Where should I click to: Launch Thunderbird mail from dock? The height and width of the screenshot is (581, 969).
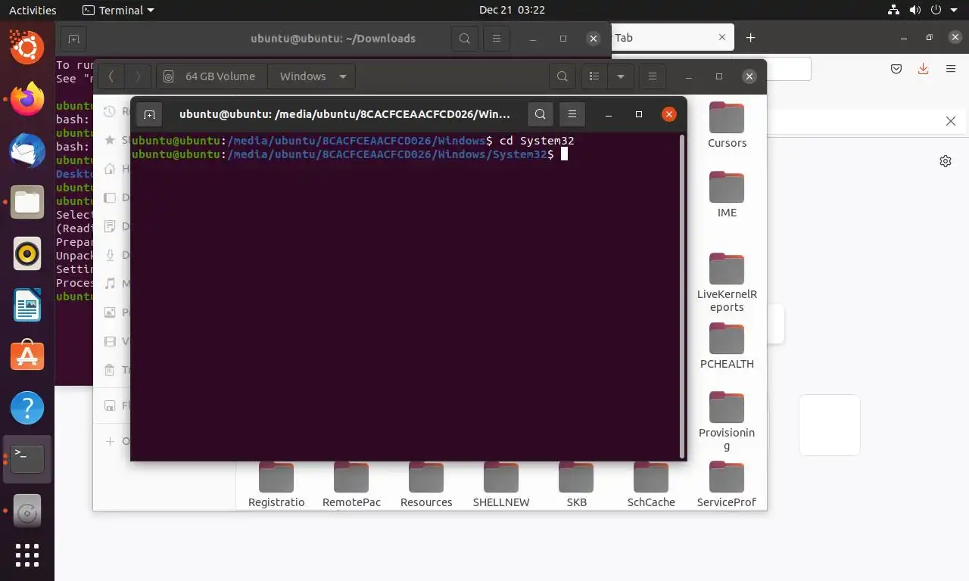point(27,151)
